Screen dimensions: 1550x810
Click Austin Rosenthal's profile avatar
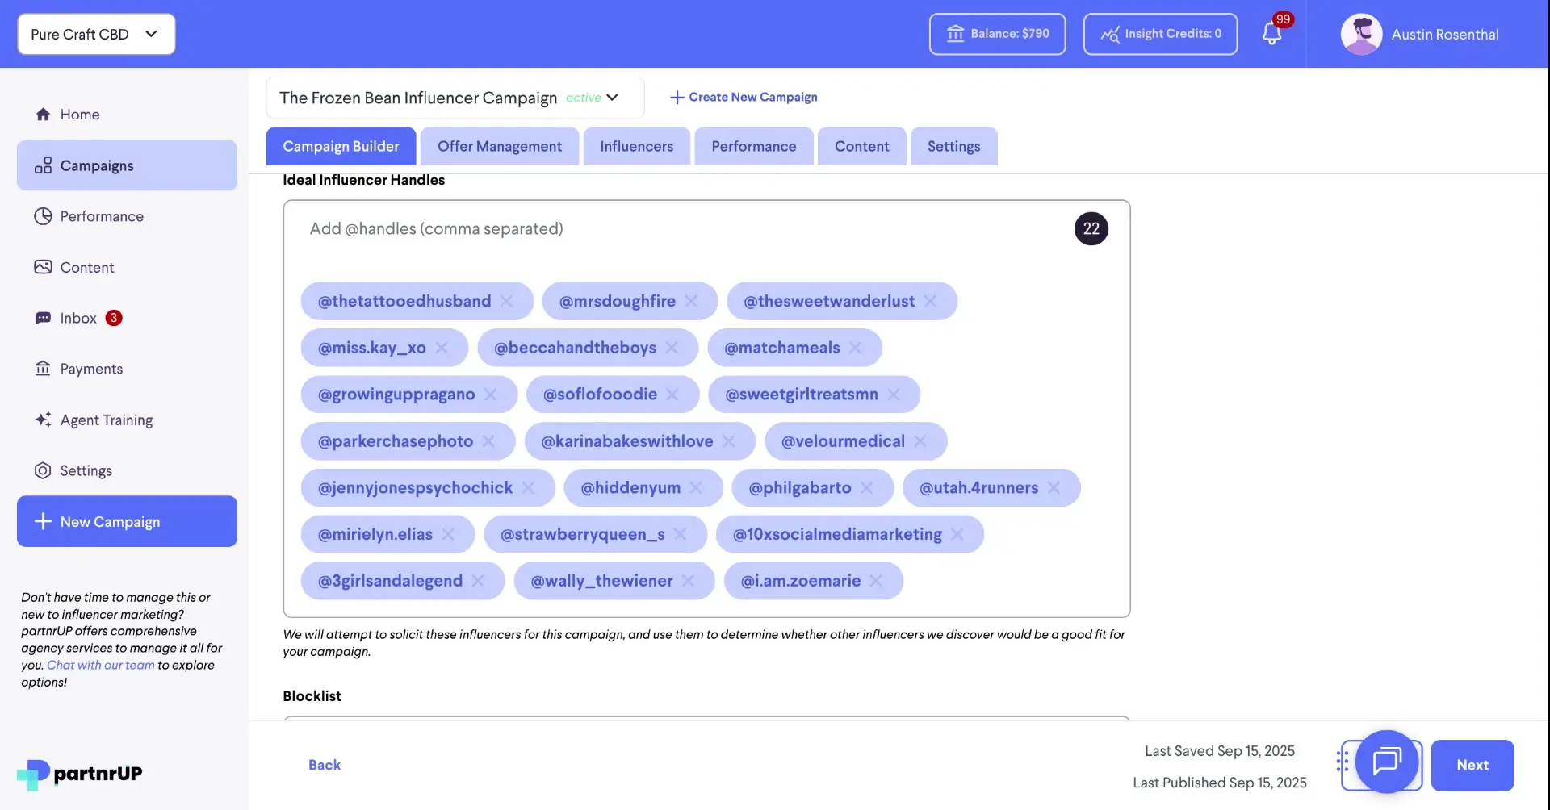(x=1361, y=34)
